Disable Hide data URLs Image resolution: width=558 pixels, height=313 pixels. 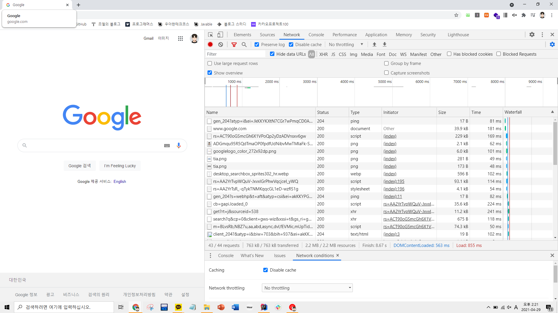click(x=272, y=54)
